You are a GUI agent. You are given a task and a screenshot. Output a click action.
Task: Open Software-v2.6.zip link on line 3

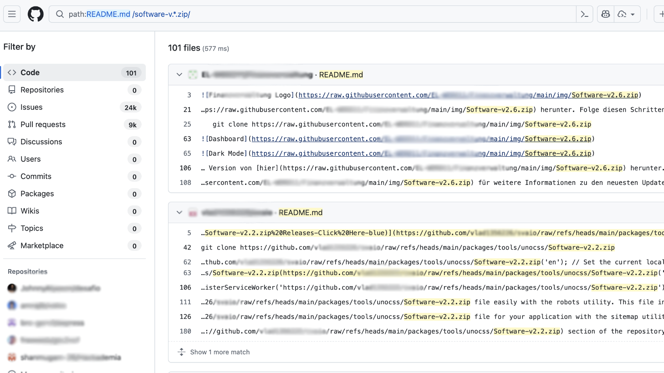click(x=604, y=95)
